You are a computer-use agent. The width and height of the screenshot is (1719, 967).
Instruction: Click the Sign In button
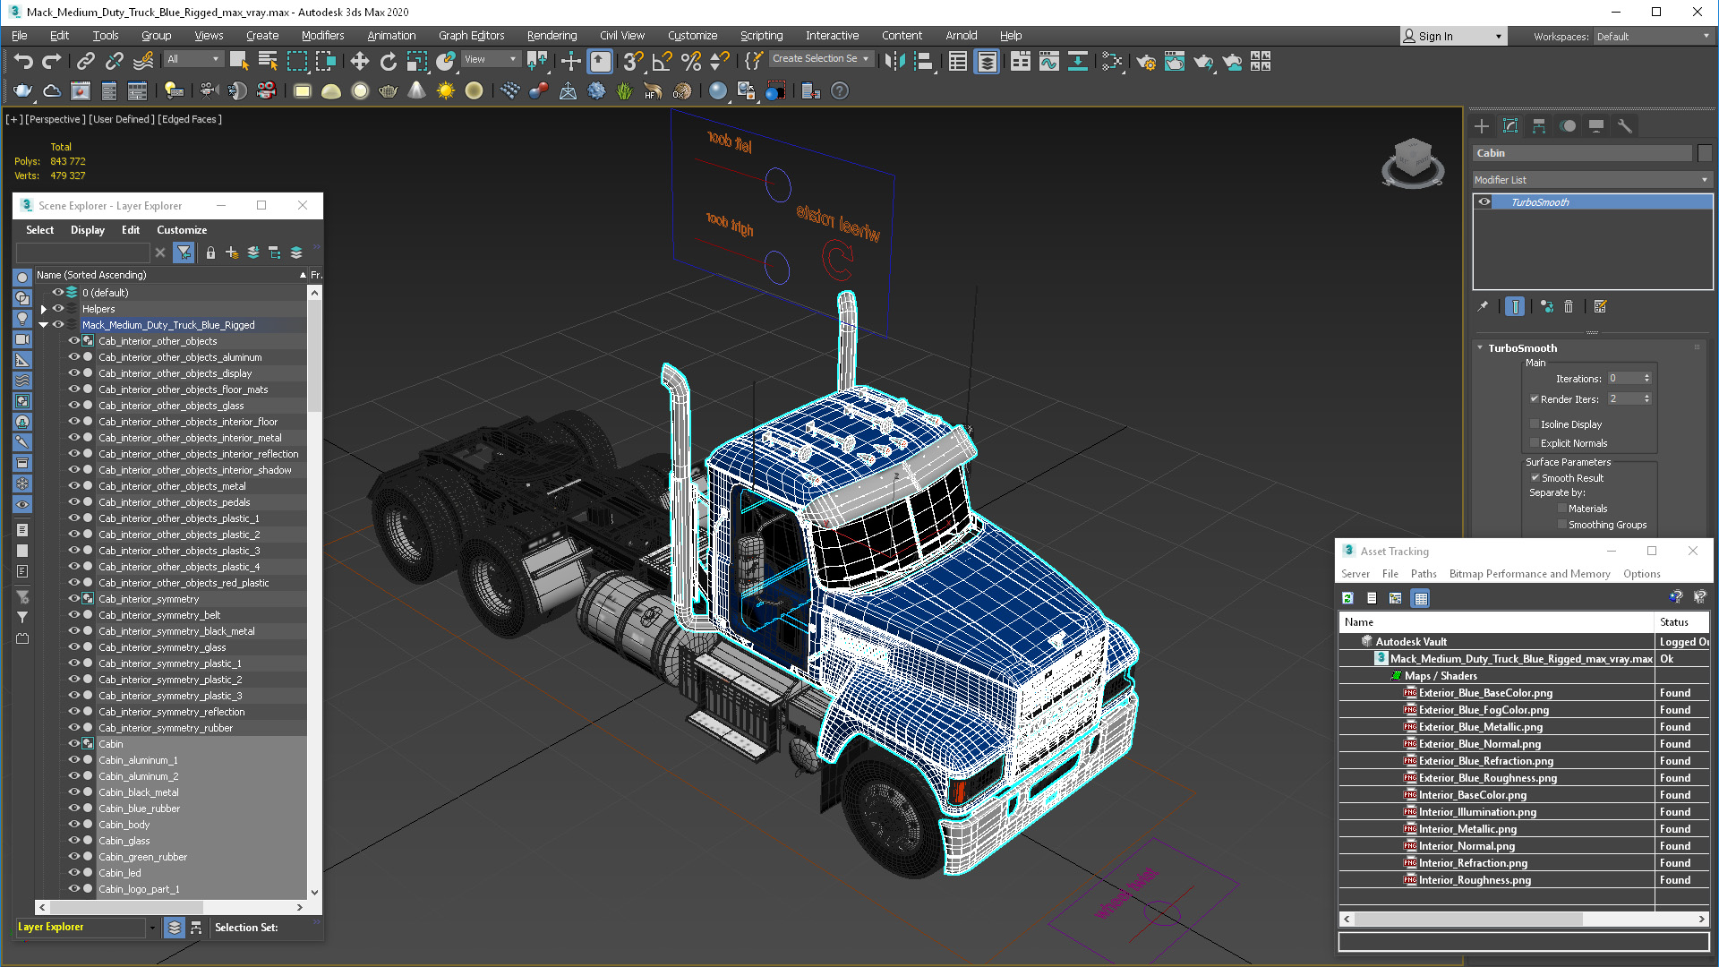tap(1435, 37)
